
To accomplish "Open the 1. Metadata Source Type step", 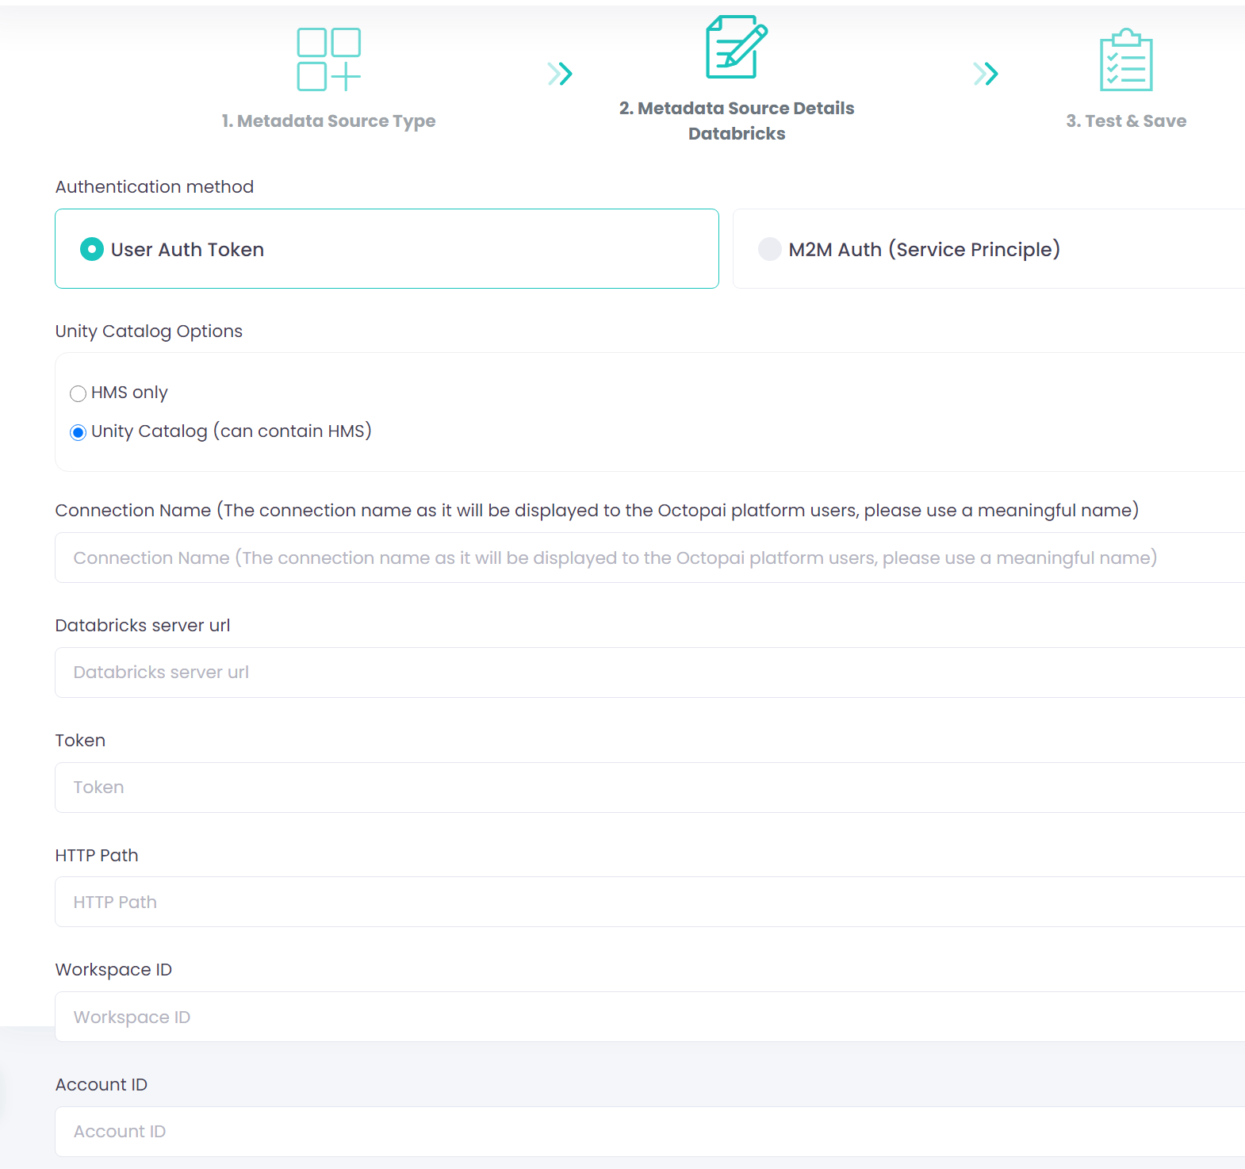I will (328, 121).
